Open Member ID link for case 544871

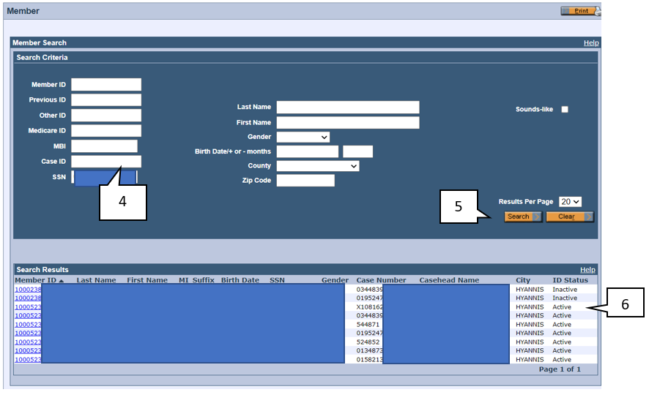tap(28, 325)
